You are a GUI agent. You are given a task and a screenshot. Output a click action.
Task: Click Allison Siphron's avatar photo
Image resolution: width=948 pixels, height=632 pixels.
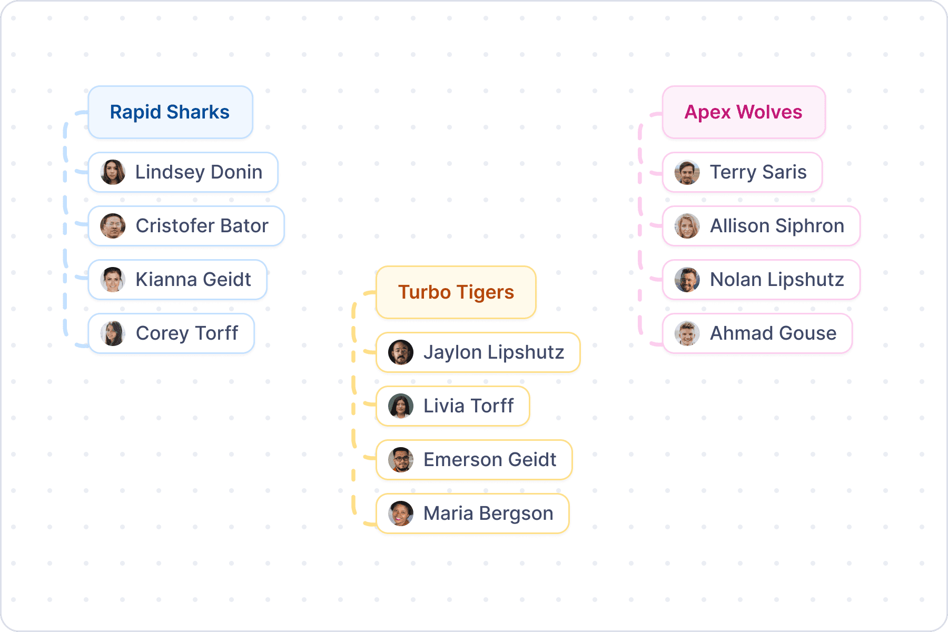click(687, 226)
